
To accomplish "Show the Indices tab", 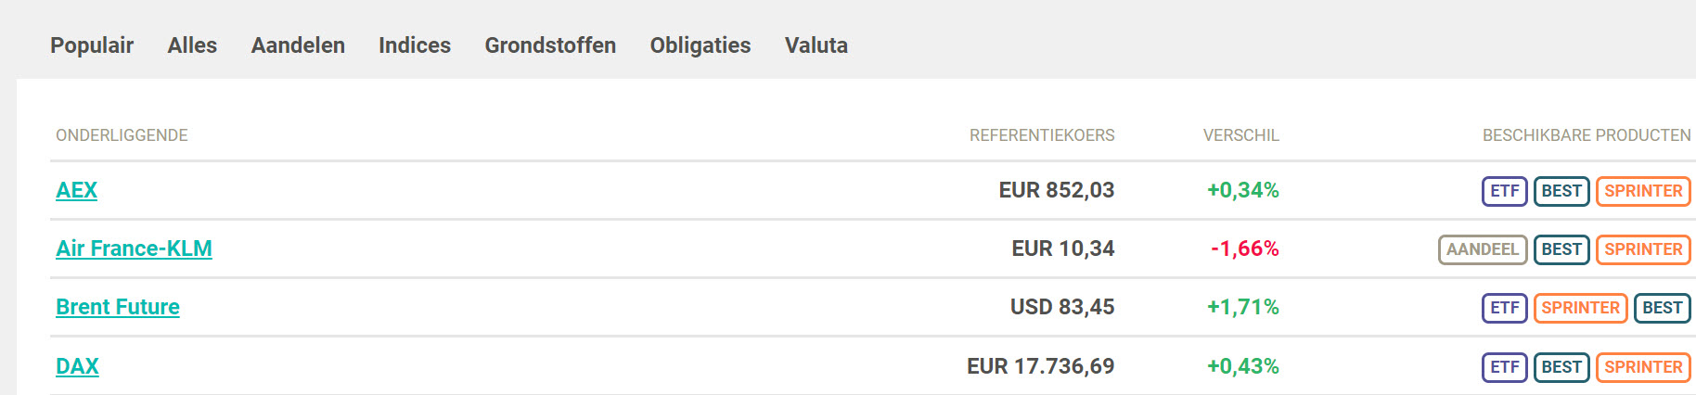I will pos(415,45).
